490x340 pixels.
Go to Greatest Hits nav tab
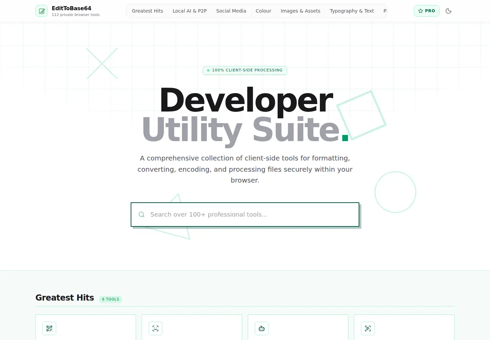[147, 11]
